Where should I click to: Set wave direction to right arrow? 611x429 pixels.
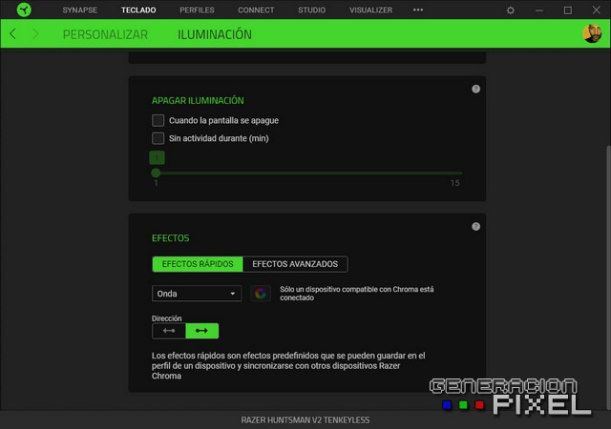[x=201, y=331]
